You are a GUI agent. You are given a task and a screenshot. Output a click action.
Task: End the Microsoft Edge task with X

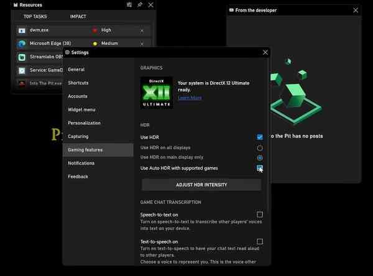[142, 44]
